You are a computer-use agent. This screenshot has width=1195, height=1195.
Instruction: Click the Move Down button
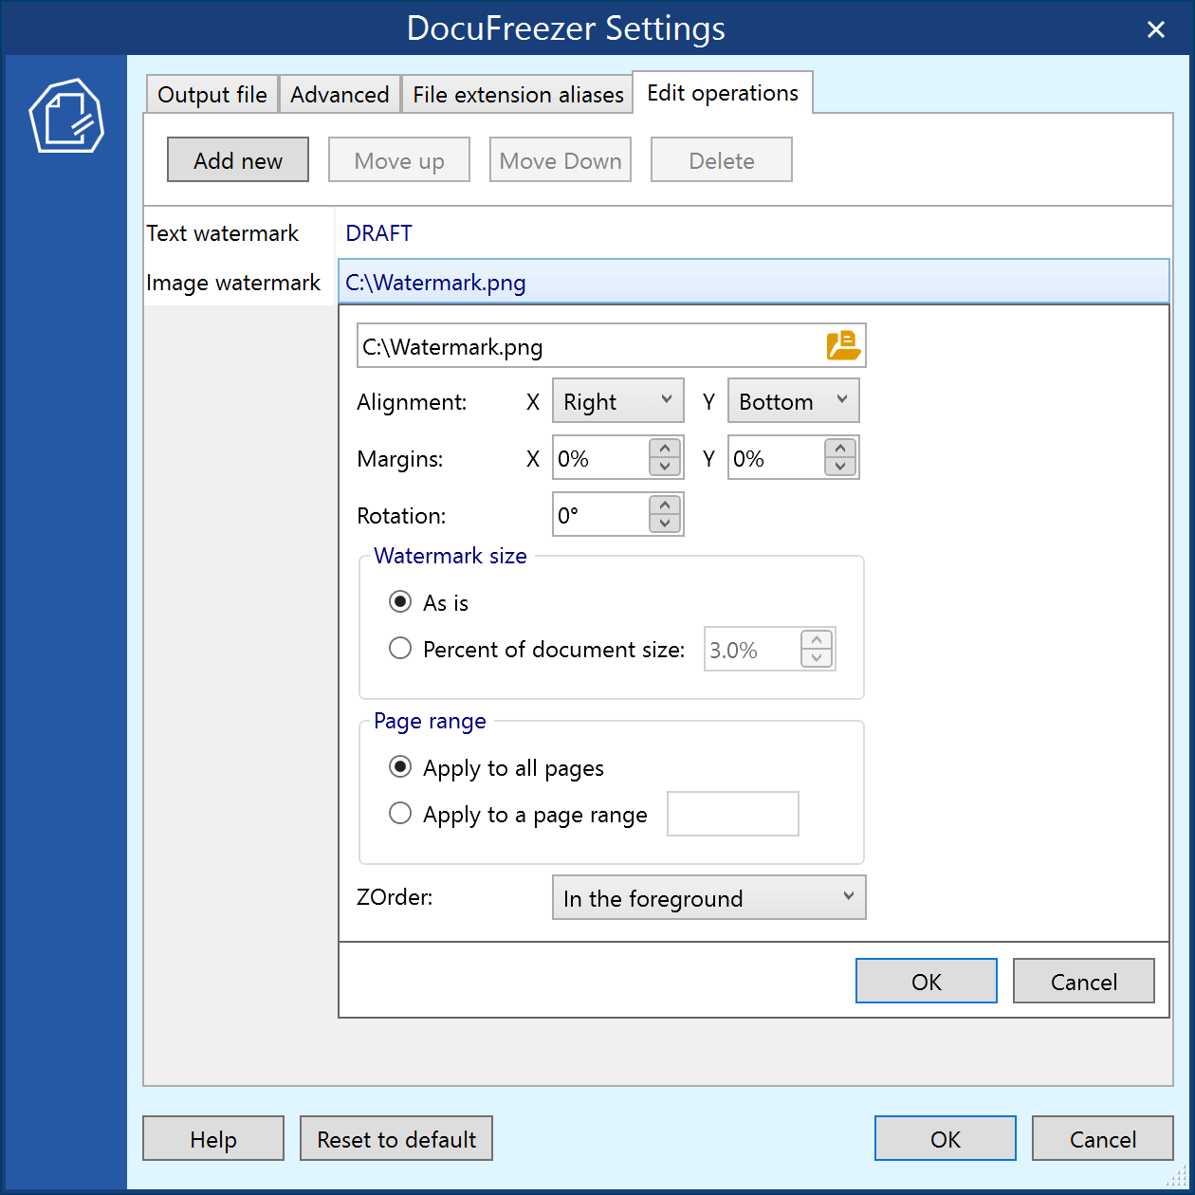561,160
